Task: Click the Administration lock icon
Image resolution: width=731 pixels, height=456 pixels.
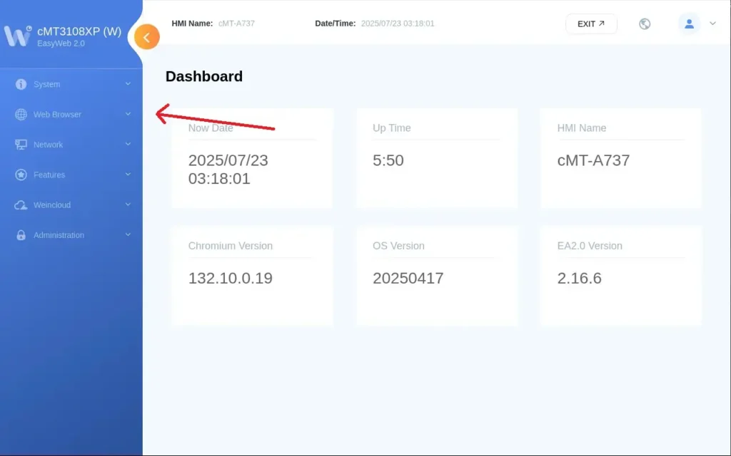Action: pyautogui.click(x=21, y=235)
